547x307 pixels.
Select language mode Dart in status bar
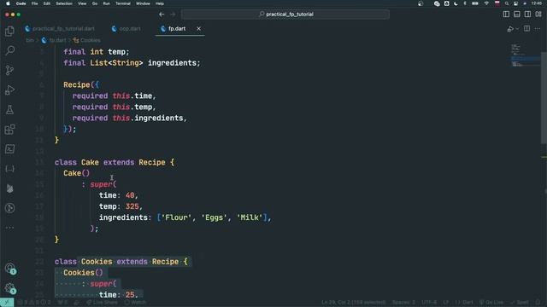pyautogui.click(x=464, y=302)
